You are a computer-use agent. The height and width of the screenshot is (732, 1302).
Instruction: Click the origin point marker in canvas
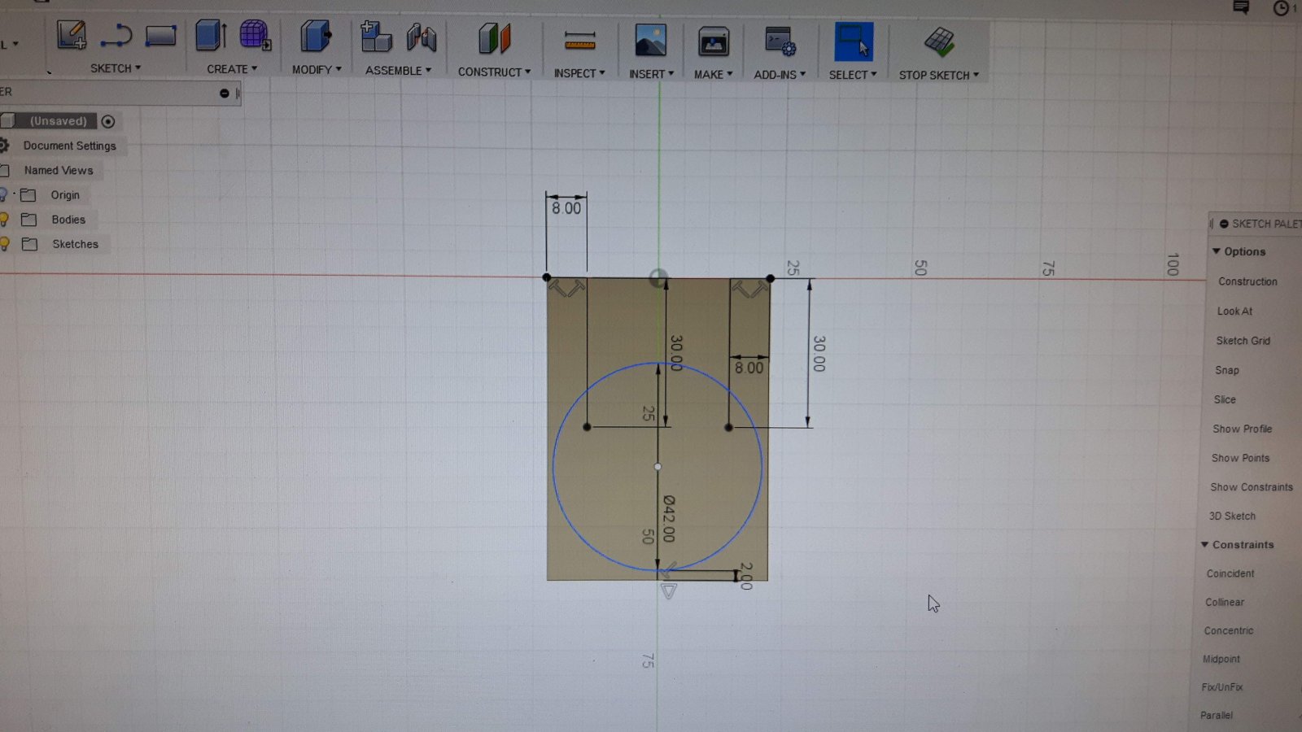(x=658, y=278)
